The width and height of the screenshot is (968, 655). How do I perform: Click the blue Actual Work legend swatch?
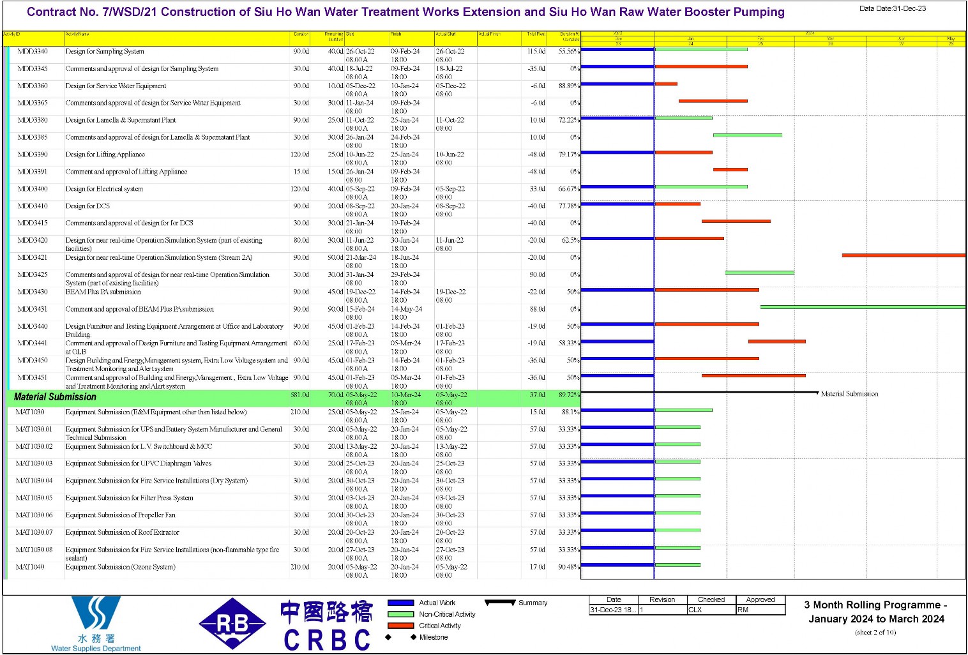tap(401, 603)
